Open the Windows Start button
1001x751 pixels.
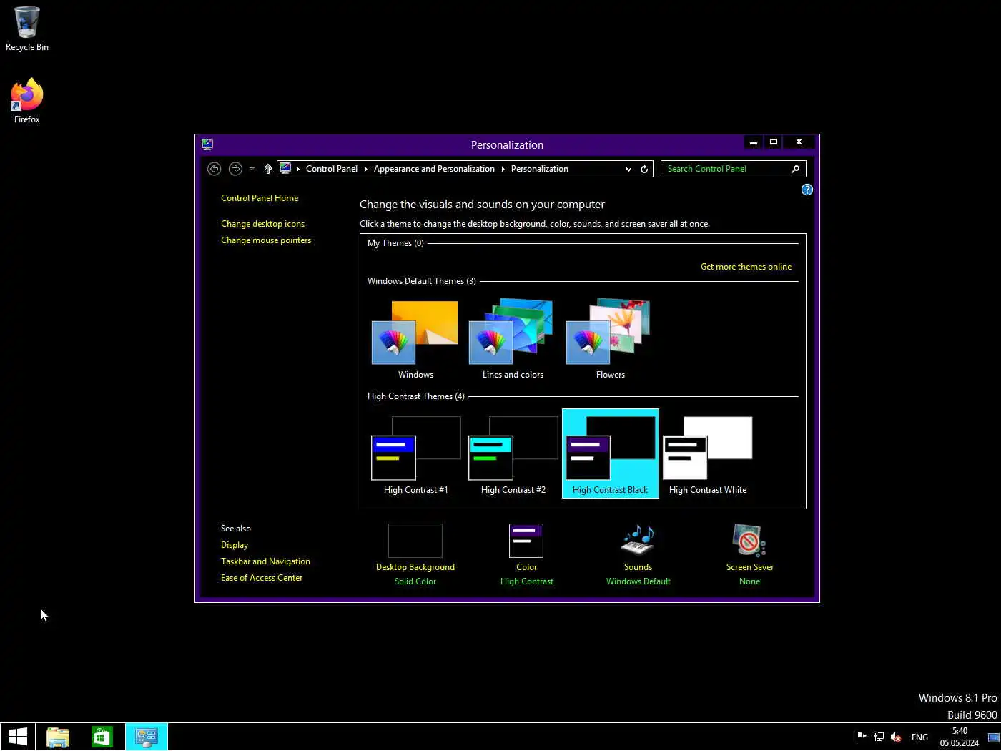(17, 737)
